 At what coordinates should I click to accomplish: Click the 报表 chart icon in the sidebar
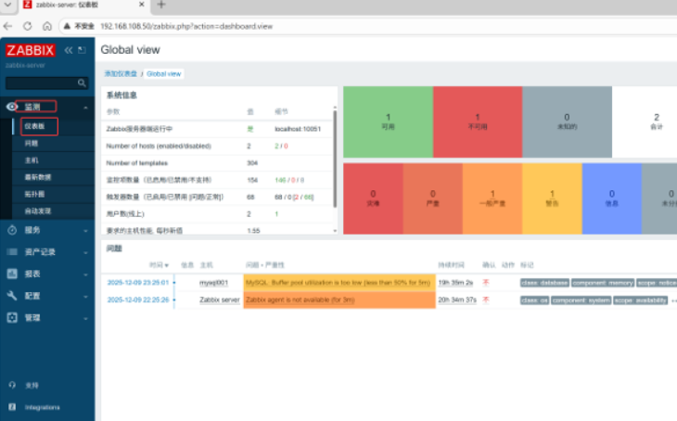pyautogui.click(x=12, y=274)
